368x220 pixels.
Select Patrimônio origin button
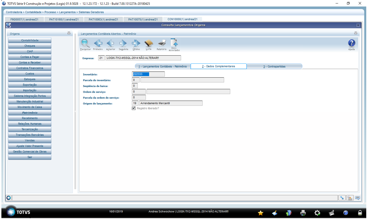coord(30,112)
